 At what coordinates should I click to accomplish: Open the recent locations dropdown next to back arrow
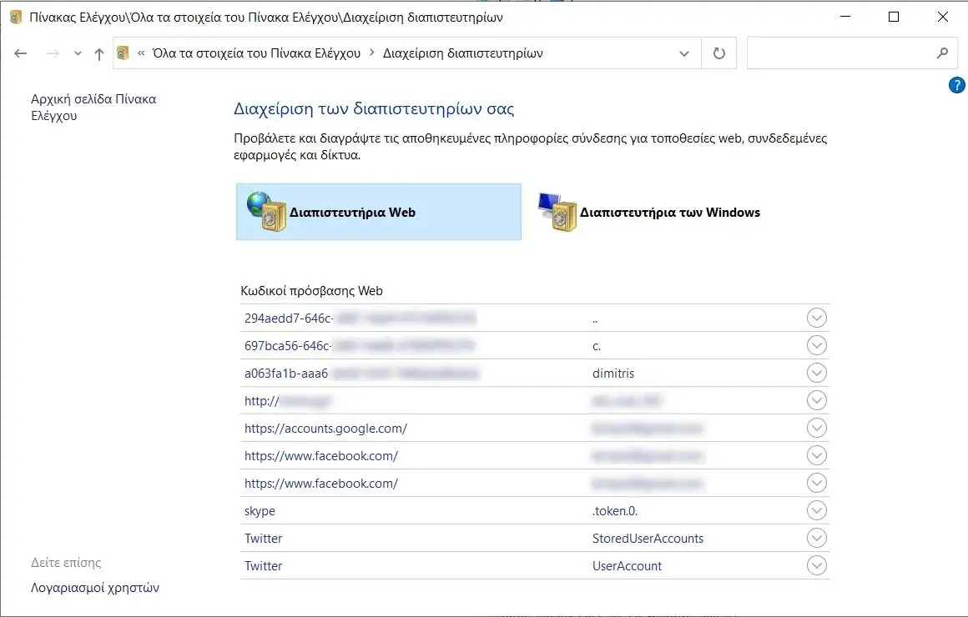(77, 53)
